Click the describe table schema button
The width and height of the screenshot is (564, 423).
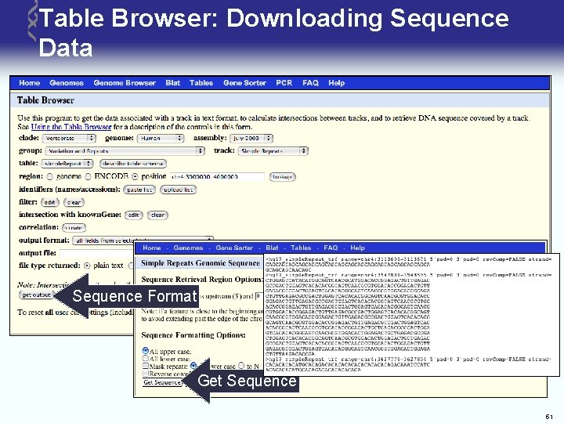click(133, 164)
